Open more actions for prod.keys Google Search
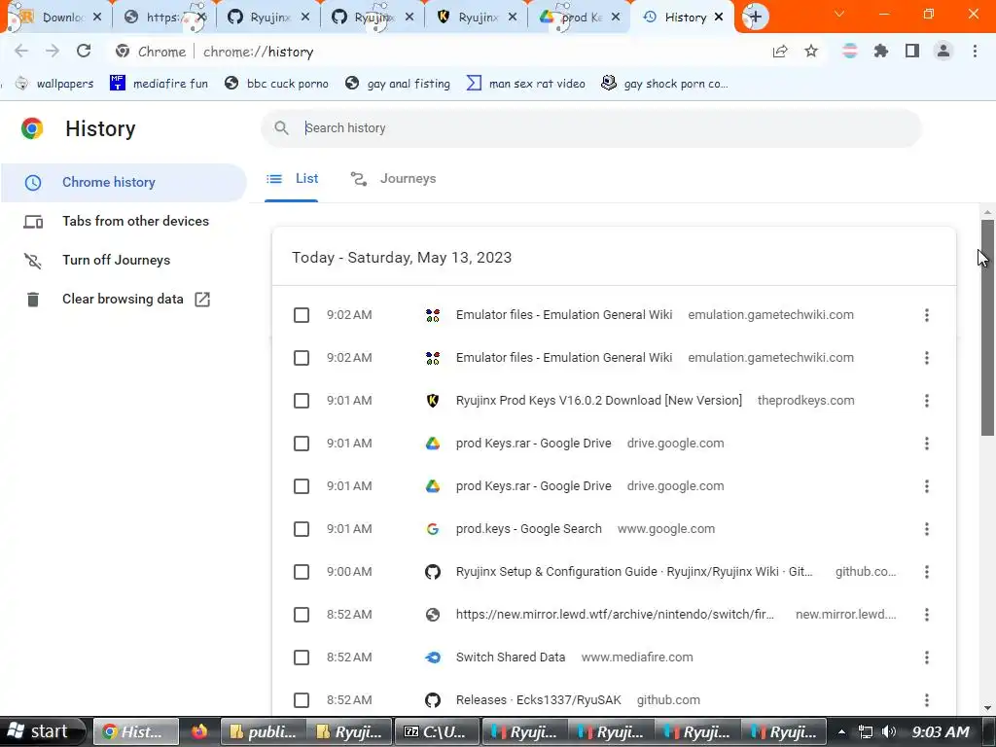Screen dimensions: 996x747 pyautogui.click(x=927, y=529)
